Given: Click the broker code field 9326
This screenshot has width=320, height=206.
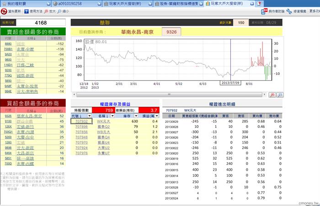Looking at the screenshot, I should pyautogui.click(x=171, y=32).
